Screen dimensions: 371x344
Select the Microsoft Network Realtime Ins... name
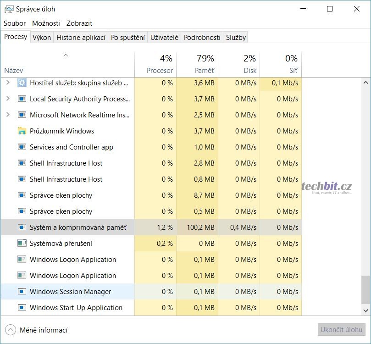pyautogui.click(x=79, y=115)
